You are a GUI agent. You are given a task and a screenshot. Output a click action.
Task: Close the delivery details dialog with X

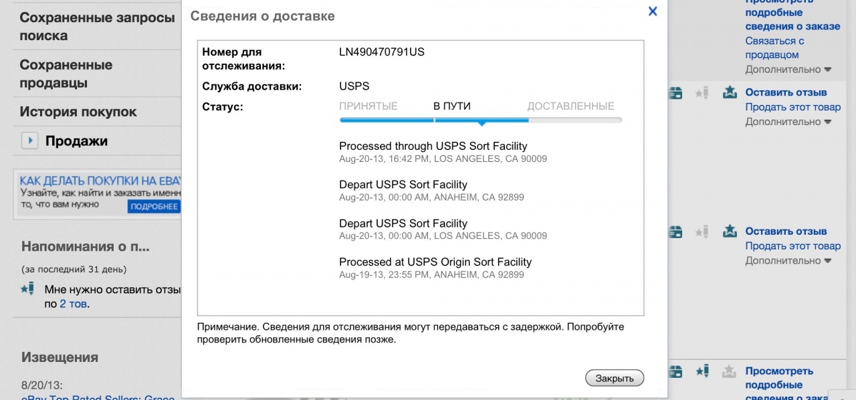653,11
